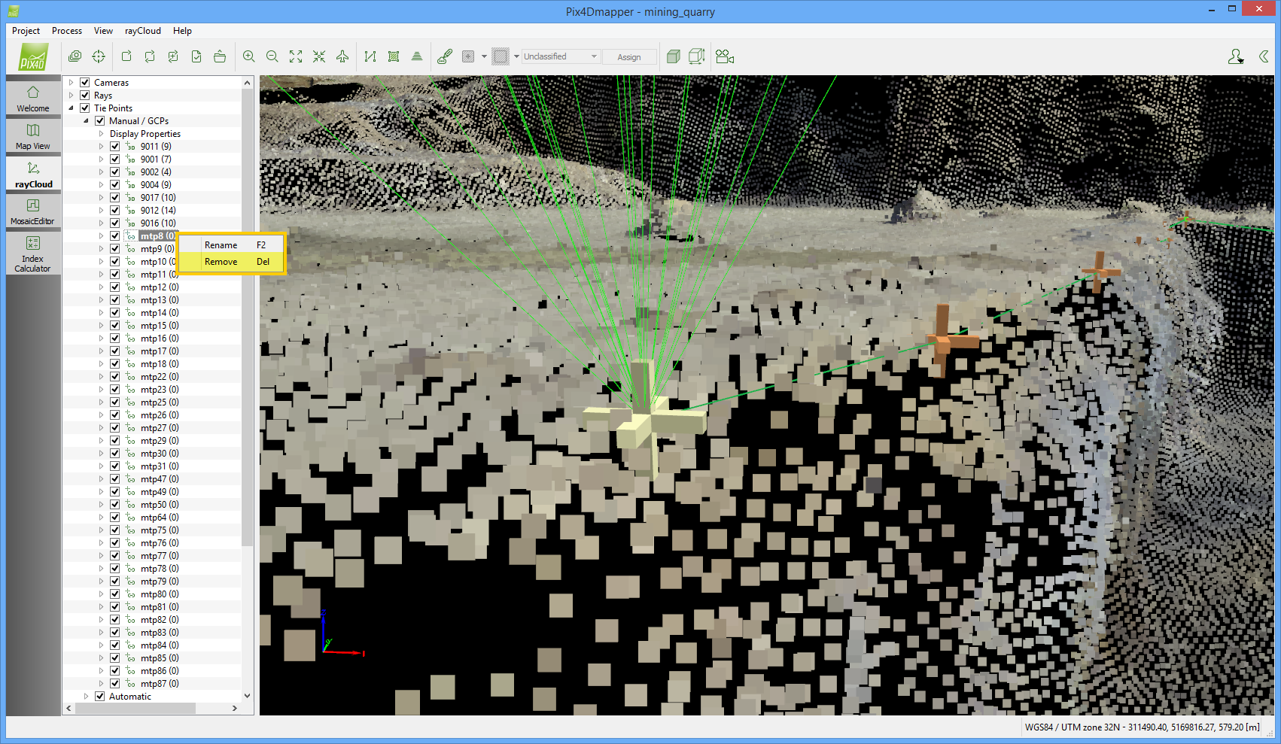Expand the Automatic tie points node
The image size is (1281, 744).
pos(86,697)
